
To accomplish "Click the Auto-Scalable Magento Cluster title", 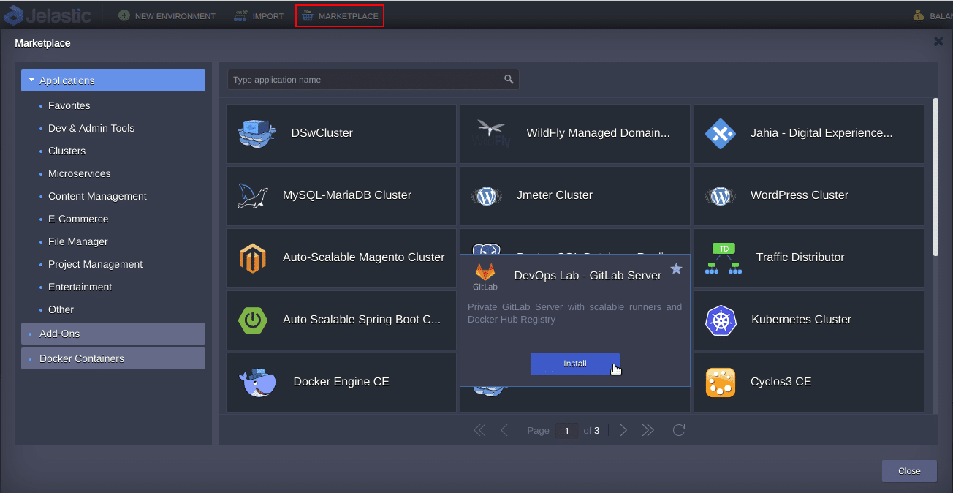I will [364, 257].
